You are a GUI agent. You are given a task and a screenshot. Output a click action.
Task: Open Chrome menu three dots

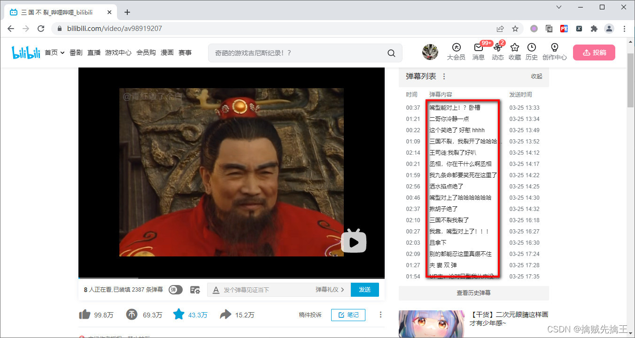625,29
